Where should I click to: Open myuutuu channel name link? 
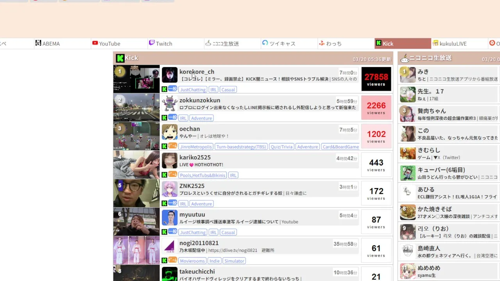coord(192,214)
